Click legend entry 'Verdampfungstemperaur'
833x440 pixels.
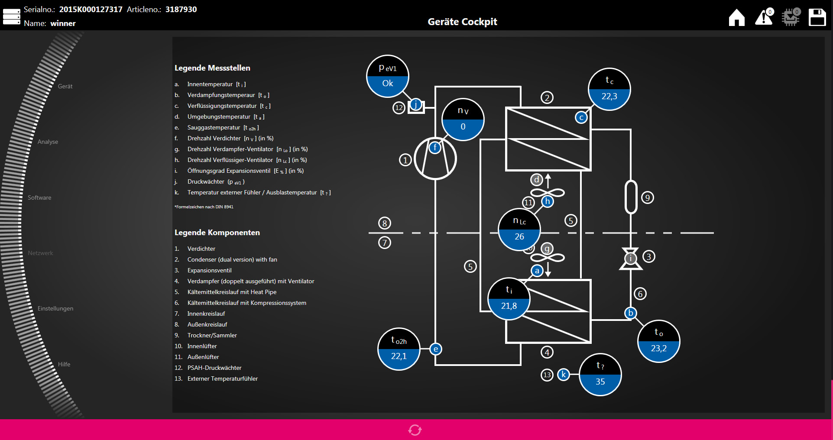pos(228,95)
